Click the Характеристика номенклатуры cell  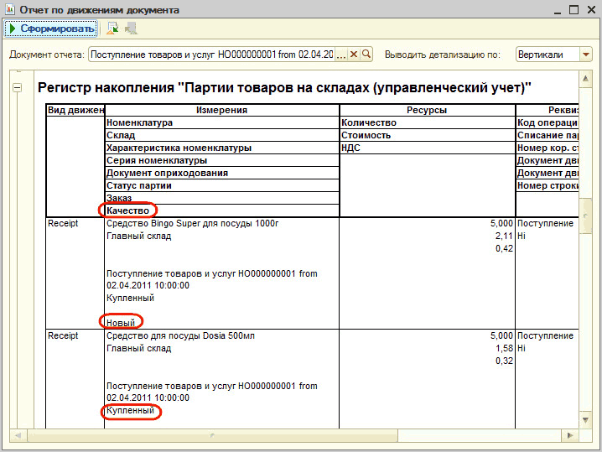point(222,148)
